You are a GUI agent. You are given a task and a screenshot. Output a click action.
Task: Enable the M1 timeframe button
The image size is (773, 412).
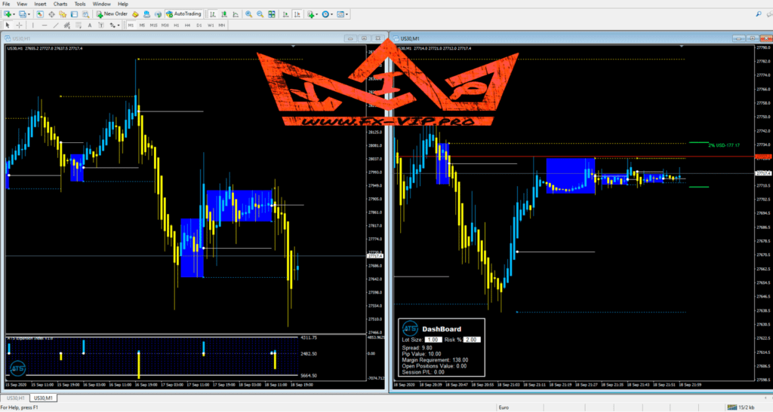click(x=131, y=25)
